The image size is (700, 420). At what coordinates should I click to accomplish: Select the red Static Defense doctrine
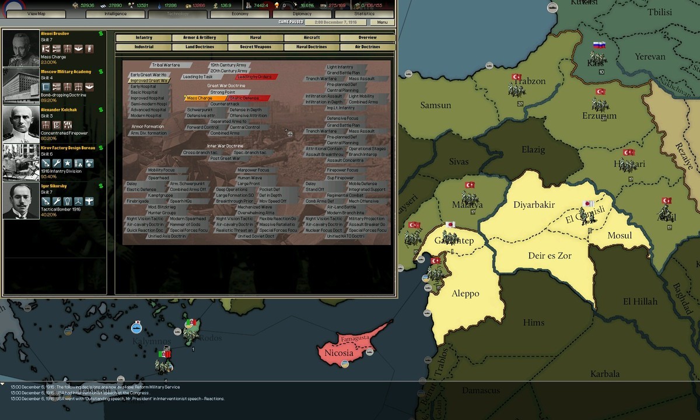pyautogui.click(x=246, y=98)
